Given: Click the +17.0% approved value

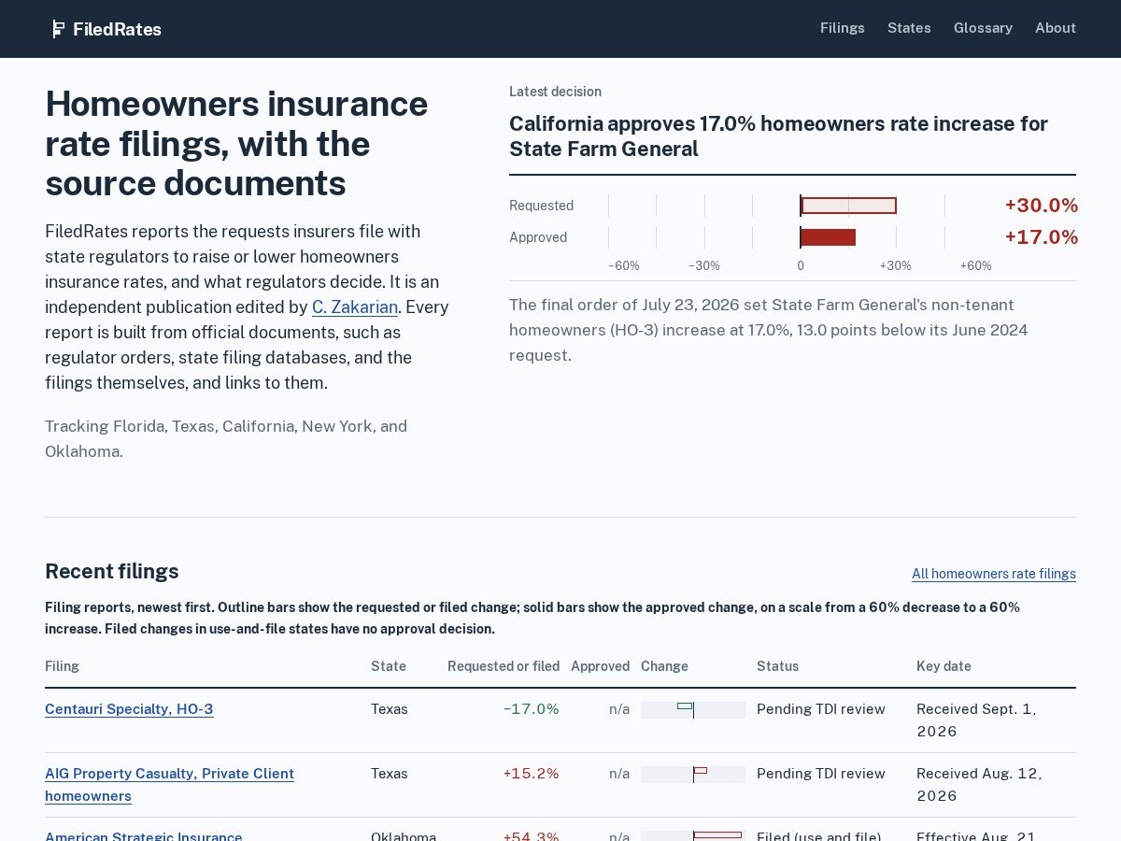Looking at the screenshot, I should click(x=1041, y=237).
